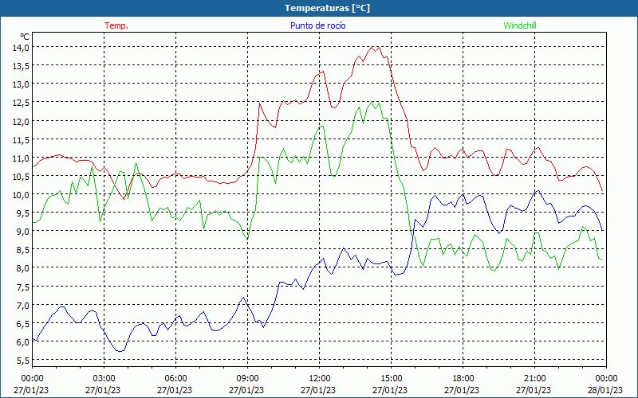Image resolution: width=638 pixels, height=398 pixels.
Task: Click the 9,5 y-axis value
Action: pyautogui.click(x=22, y=213)
